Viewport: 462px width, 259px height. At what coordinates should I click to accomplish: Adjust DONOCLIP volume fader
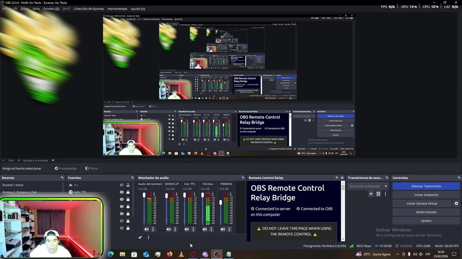[166, 196]
